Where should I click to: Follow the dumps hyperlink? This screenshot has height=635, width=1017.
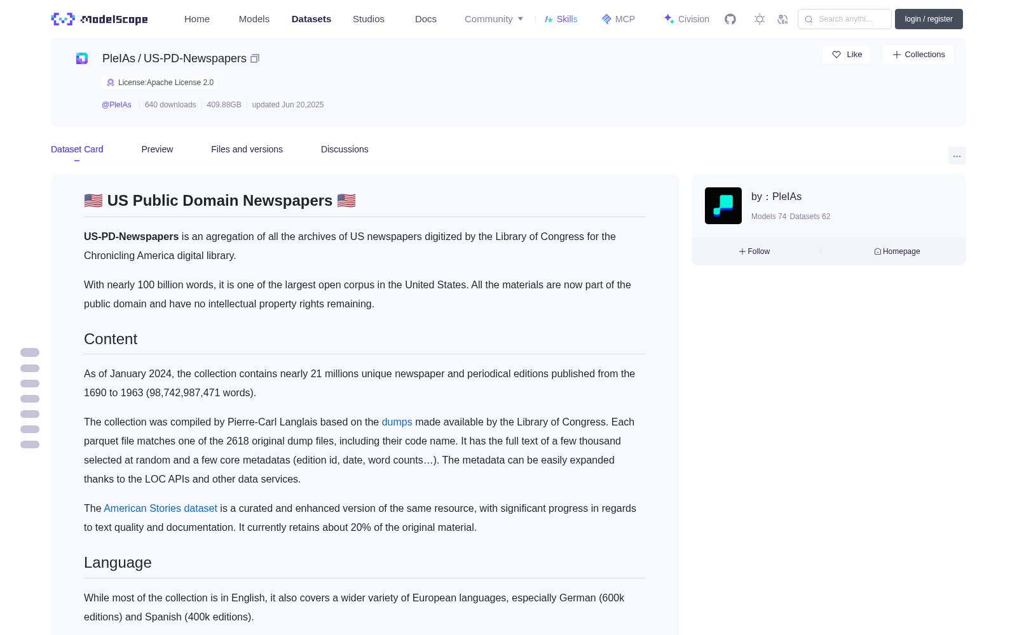coord(397,422)
